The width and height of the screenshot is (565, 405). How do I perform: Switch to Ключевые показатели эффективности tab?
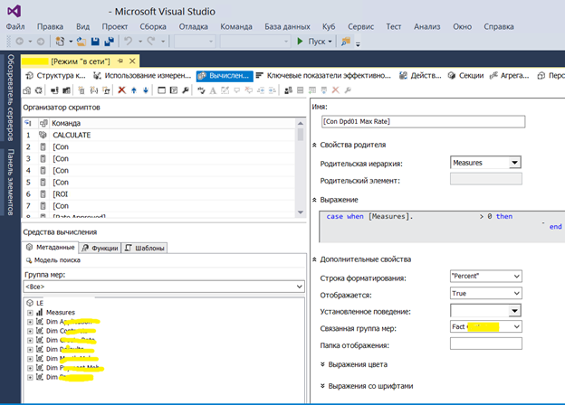point(323,76)
